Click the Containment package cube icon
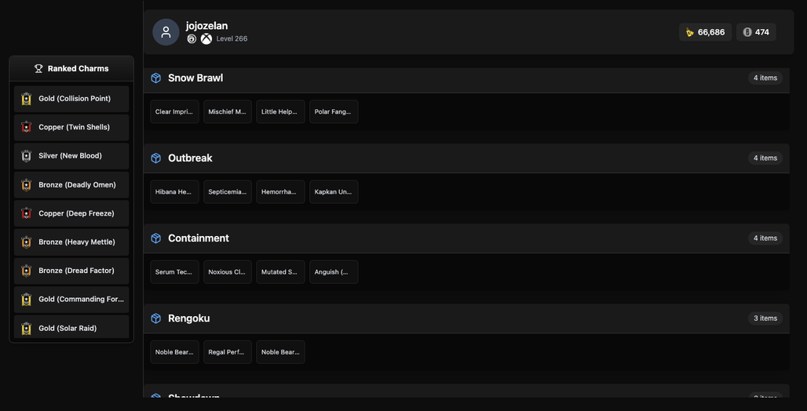807x411 pixels. (x=156, y=238)
